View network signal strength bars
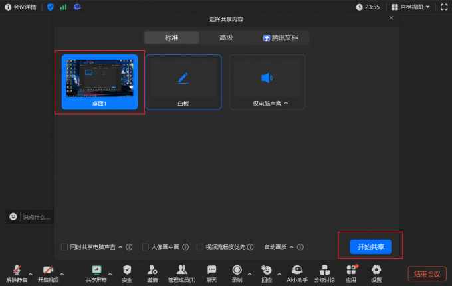Screen dimensions: 452x286 pyautogui.click(x=63, y=7)
